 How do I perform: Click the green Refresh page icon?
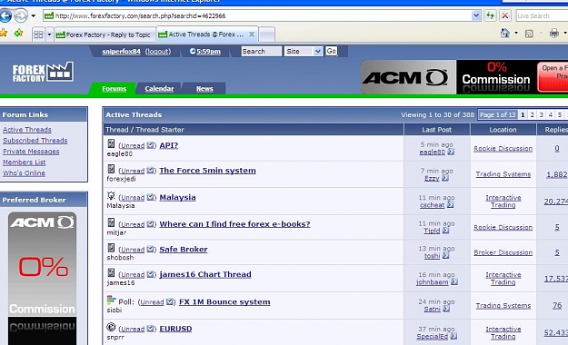490,15
